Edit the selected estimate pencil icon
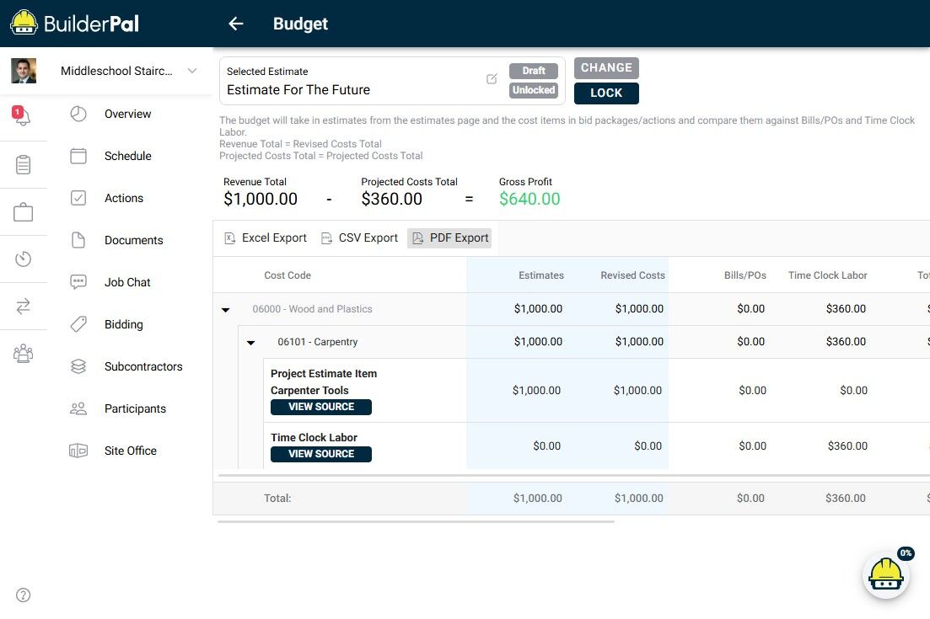Viewport: 930px width, 619px height. point(492,79)
